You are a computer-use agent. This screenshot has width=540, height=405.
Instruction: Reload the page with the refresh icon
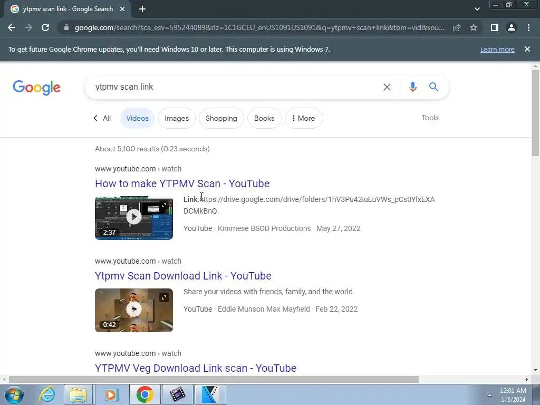45,27
